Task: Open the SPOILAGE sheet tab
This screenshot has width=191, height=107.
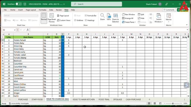Action: (117, 99)
